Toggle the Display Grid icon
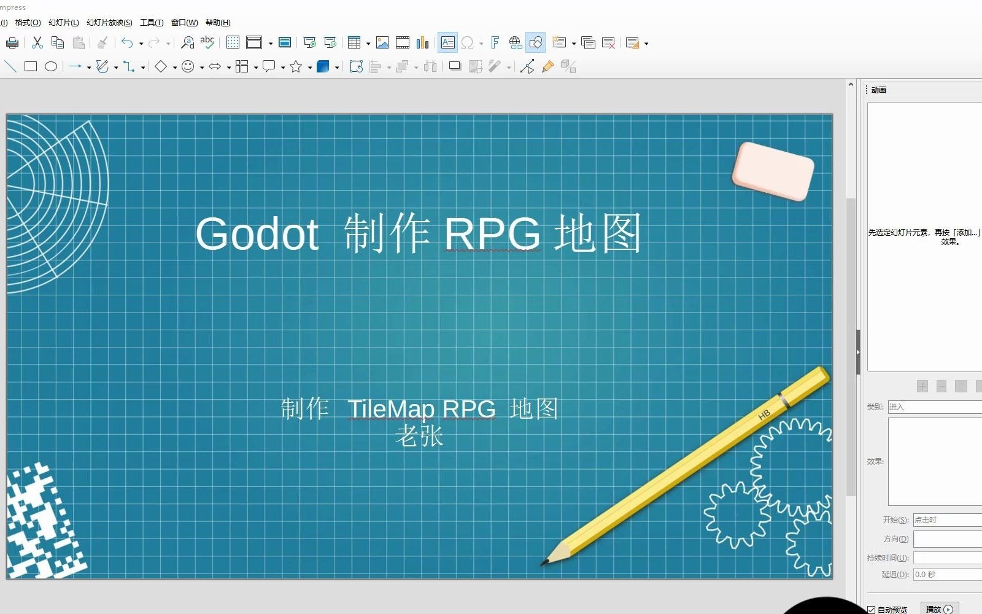 click(233, 43)
